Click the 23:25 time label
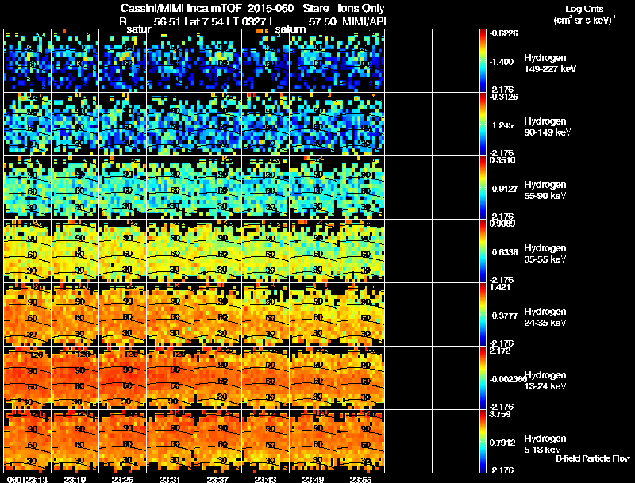Viewport: 635px width, 483px height. pyautogui.click(x=123, y=479)
